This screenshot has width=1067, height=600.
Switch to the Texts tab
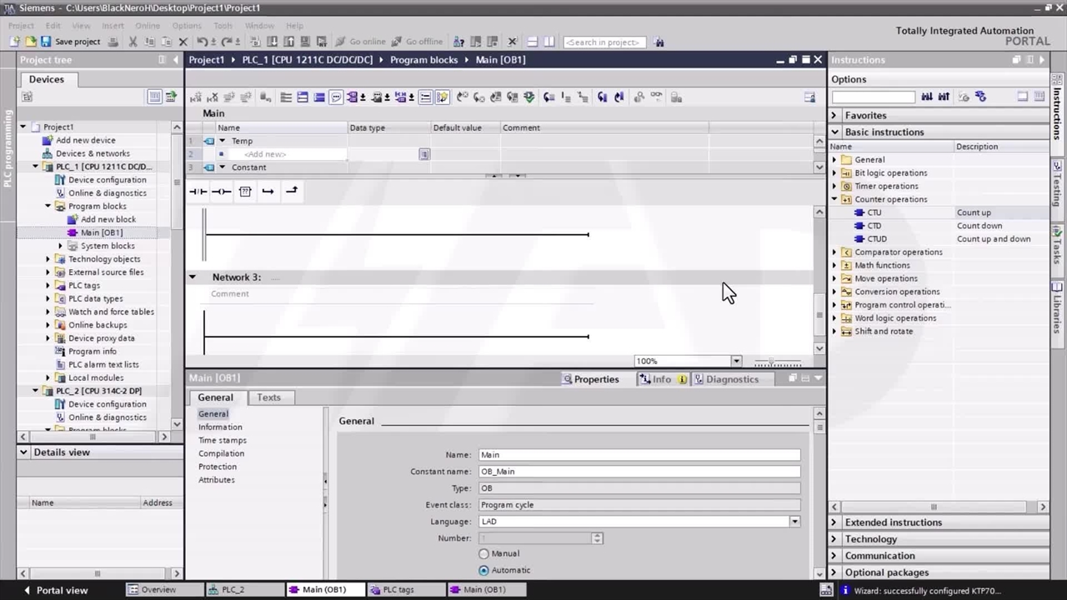tap(268, 397)
